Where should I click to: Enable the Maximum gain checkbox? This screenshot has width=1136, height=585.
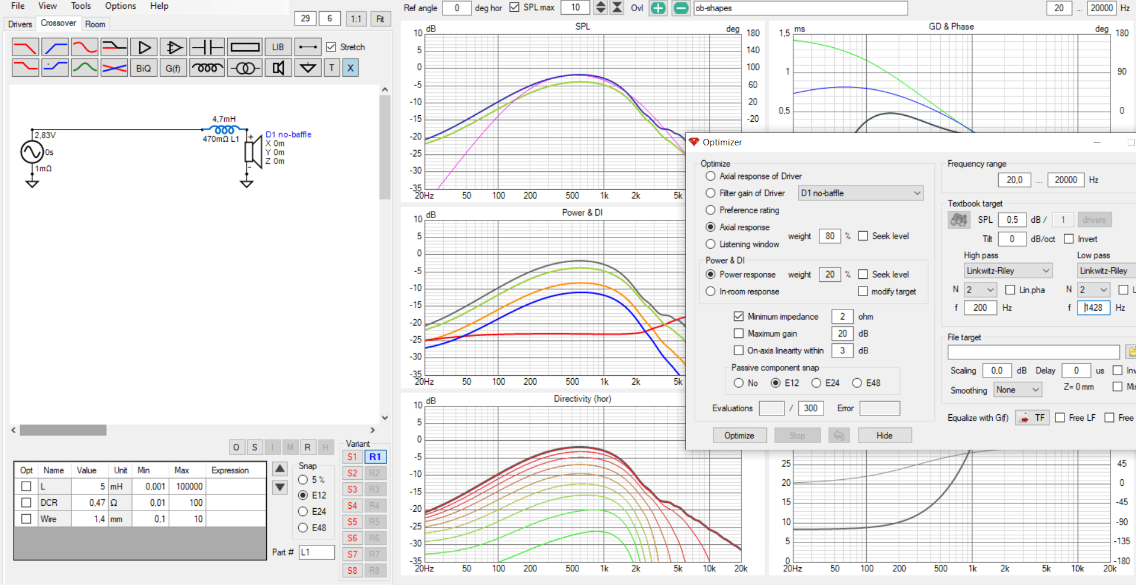tap(738, 333)
